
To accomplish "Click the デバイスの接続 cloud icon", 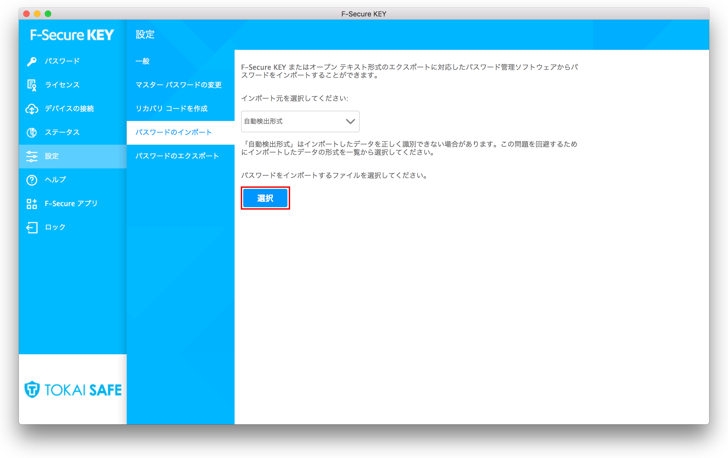I will (32, 109).
